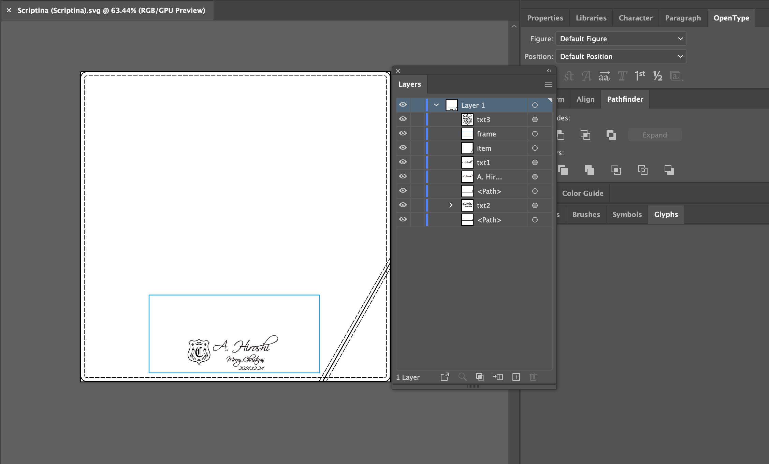Click the Collect for Export icon
The width and height of the screenshot is (769, 464).
[445, 377]
